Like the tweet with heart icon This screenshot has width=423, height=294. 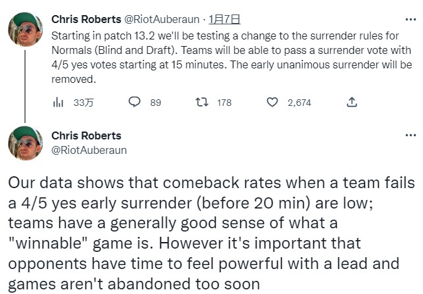coord(272,102)
